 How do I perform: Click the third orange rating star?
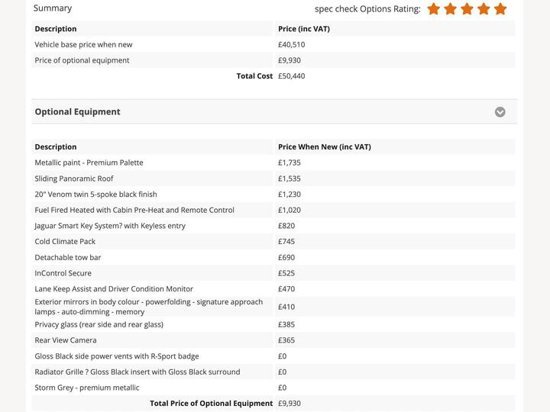(x=467, y=8)
